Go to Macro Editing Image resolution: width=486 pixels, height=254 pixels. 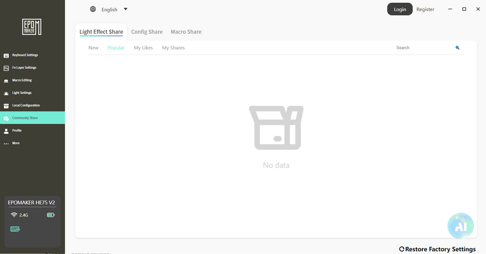click(32, 80)
